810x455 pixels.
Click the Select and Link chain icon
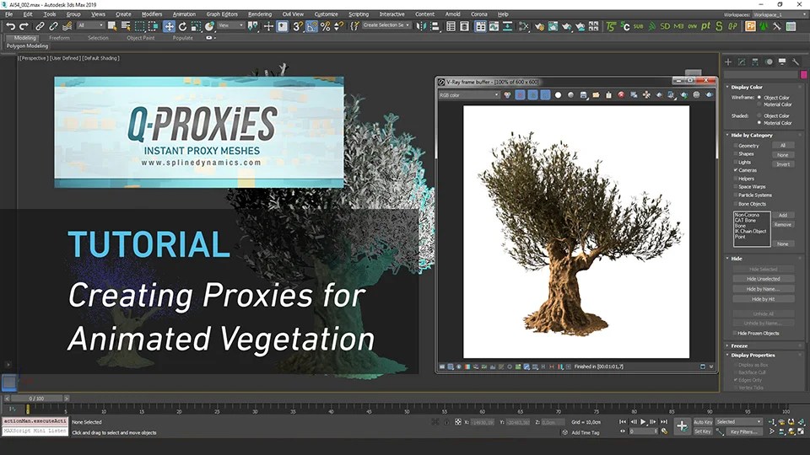point(40,26)
